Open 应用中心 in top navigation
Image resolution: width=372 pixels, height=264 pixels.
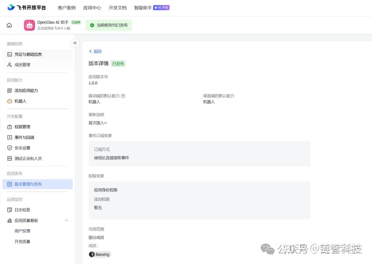pyautogui.click(x=92, y=8)
